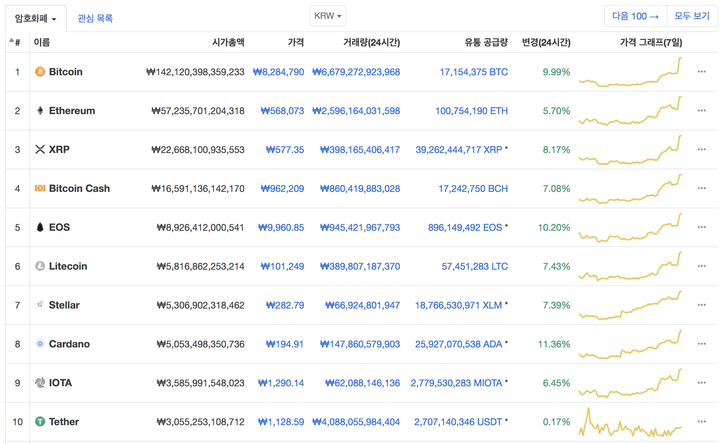Open the KRW currency dropdown
The height and width of the screenshot is (444, 720).
click(x=328, y=16)
